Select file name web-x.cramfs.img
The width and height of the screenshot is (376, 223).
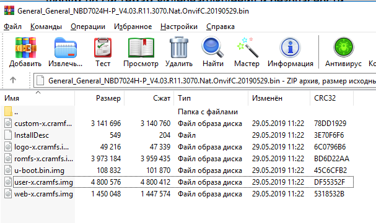[x=43, y=194]
